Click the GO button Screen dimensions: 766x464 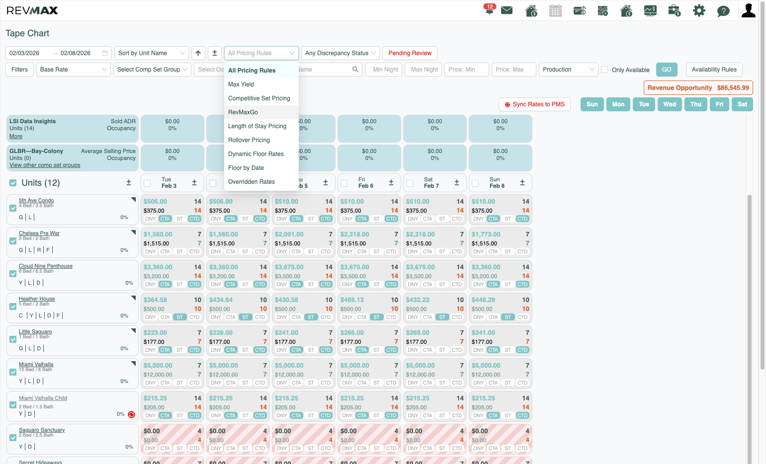pos(667,70)
